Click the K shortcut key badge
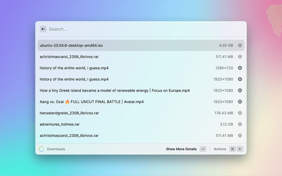This screenshot has height=176, width=282. pos(240,149)
